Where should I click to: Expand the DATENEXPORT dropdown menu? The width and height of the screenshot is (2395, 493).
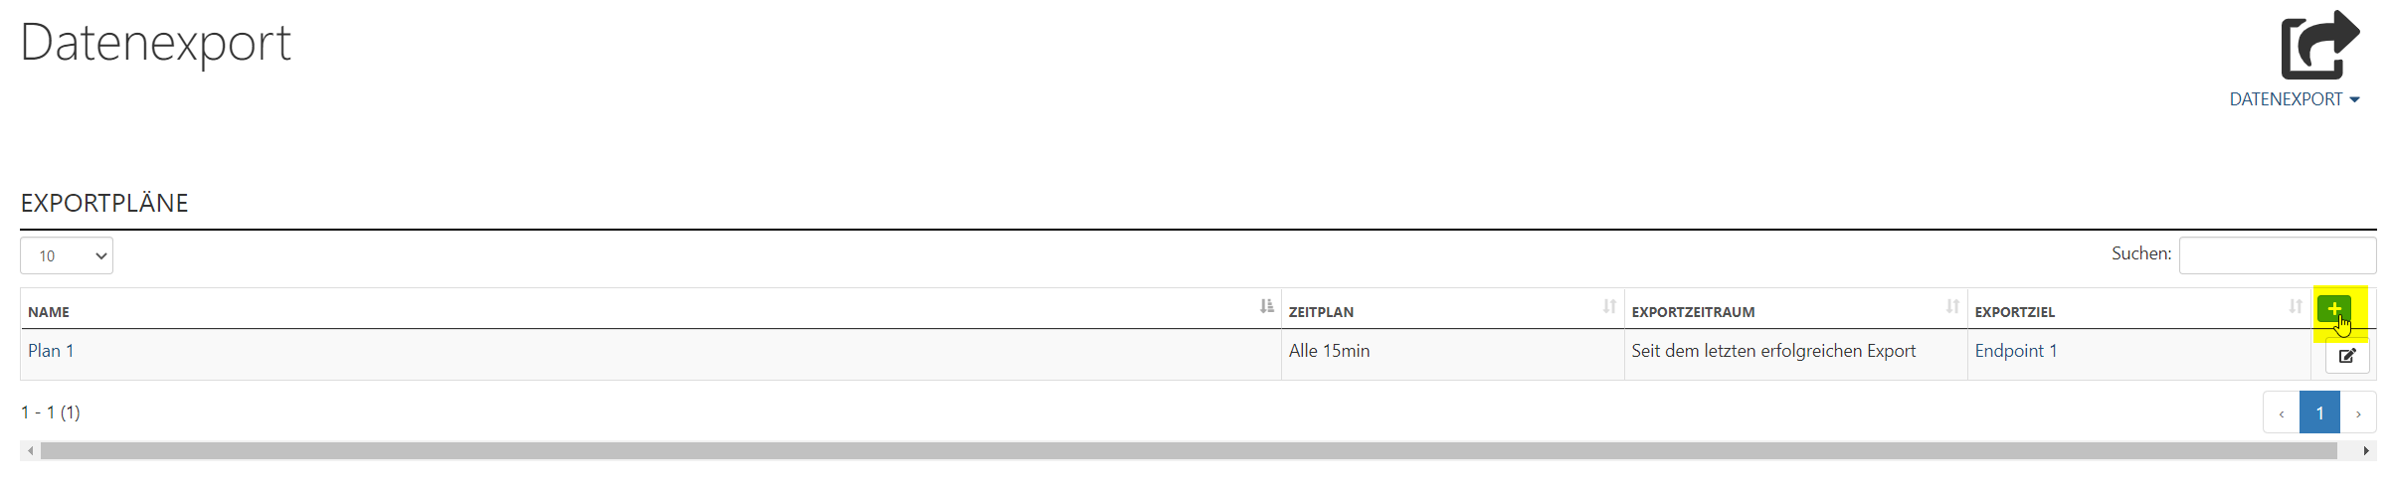tap(2294, 99)
